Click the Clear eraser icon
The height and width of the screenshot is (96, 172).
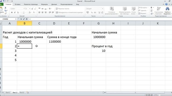click(x=152, y=13)
